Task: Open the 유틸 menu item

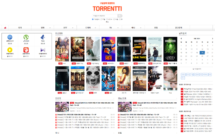Action: point(156,28)
